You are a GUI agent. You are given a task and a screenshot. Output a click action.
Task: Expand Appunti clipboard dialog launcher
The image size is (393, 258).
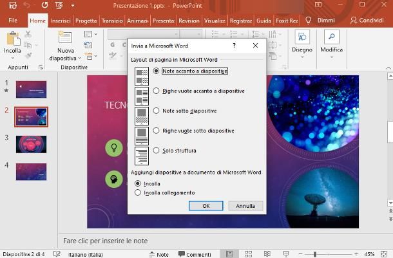[x=41, y=67]
